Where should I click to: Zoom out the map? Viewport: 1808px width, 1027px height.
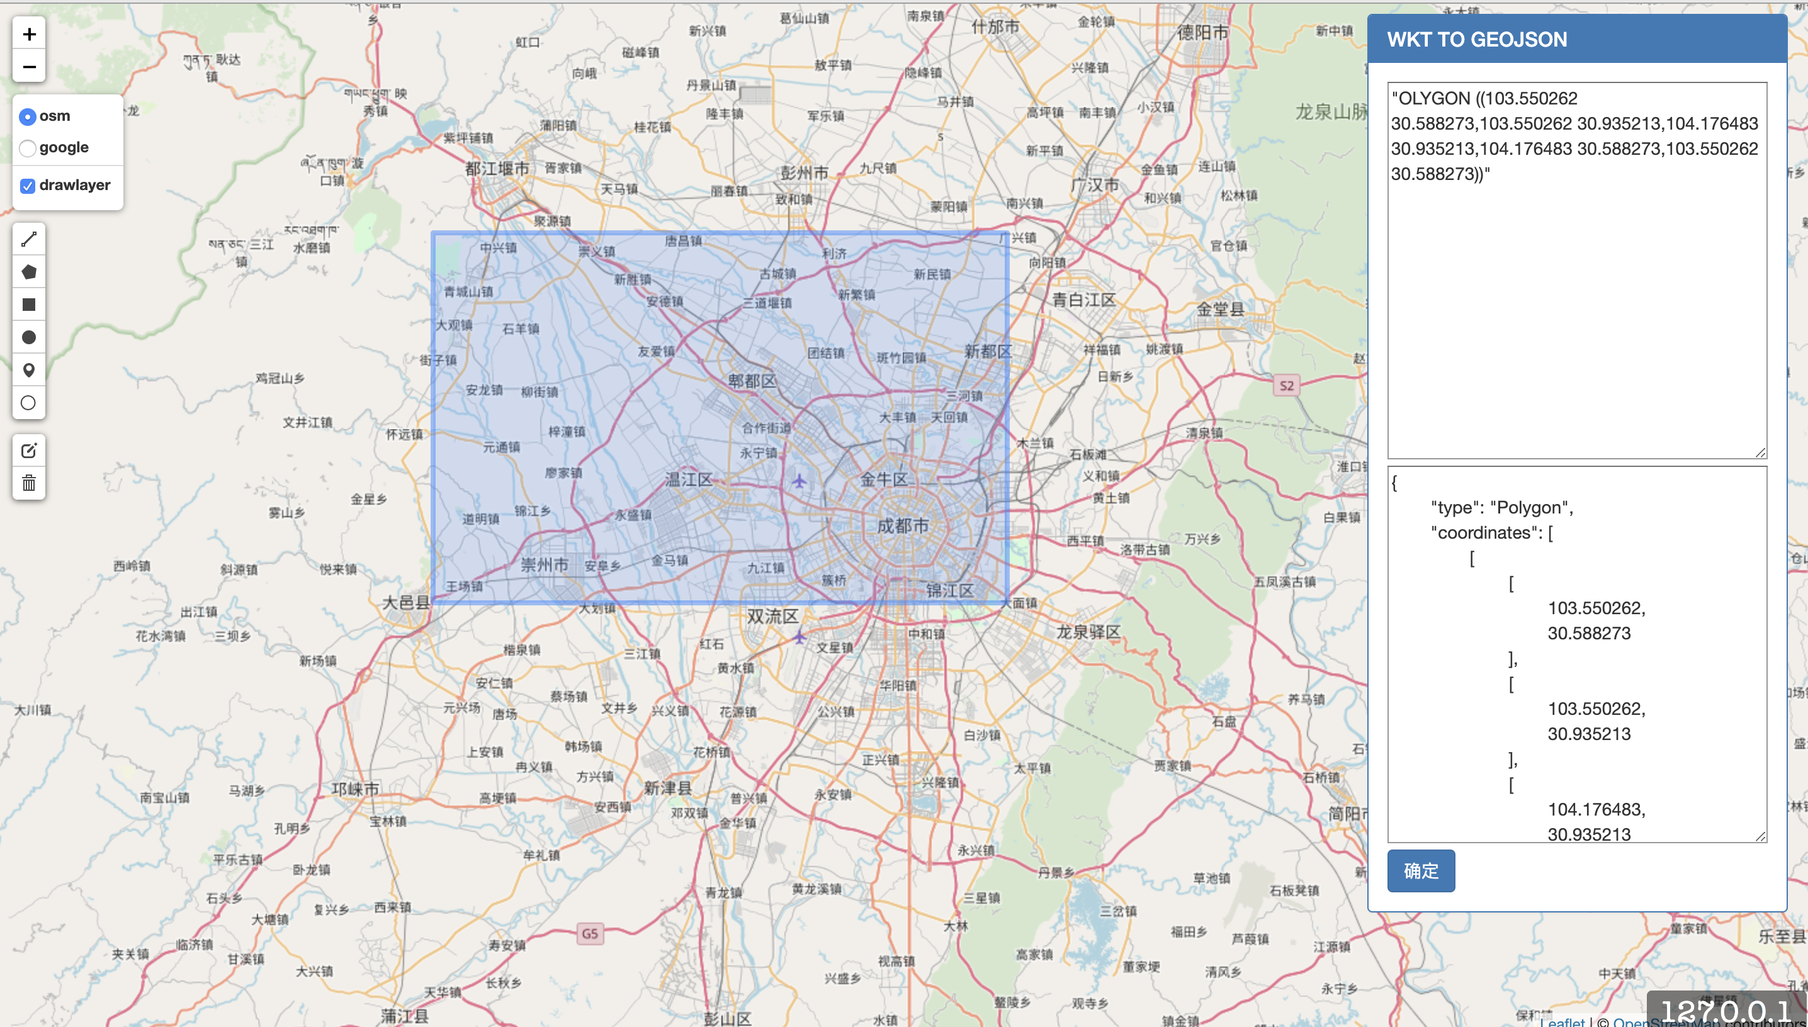[29, 67]
